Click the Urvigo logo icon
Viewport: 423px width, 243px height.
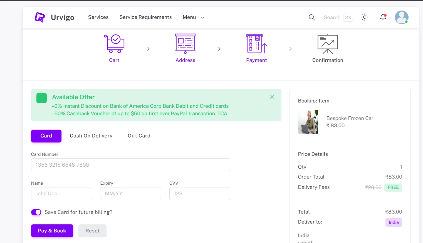[40, 17]
